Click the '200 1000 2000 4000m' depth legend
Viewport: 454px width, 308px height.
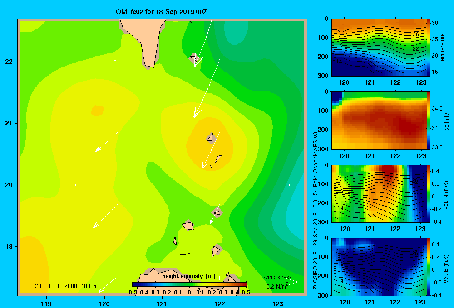[66, 286]
